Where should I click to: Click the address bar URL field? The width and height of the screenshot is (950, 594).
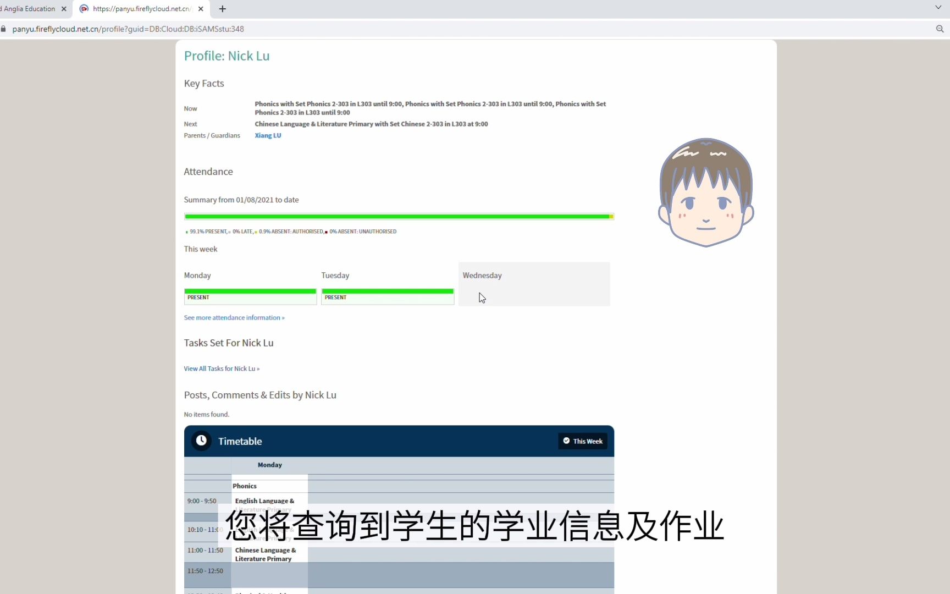(128, 29)
